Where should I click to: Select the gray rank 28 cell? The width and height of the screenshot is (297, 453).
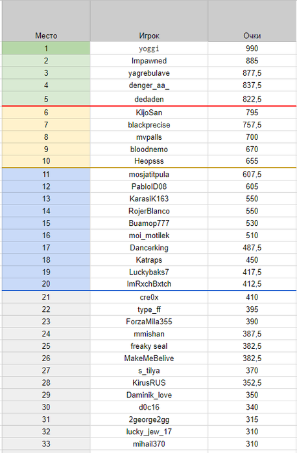click(46, 382)
